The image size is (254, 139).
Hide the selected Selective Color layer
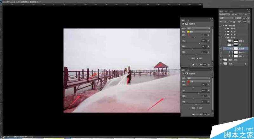coord(221,48)
